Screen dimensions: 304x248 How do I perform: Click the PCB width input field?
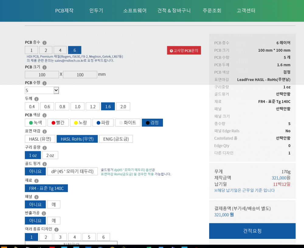[42, 75]
